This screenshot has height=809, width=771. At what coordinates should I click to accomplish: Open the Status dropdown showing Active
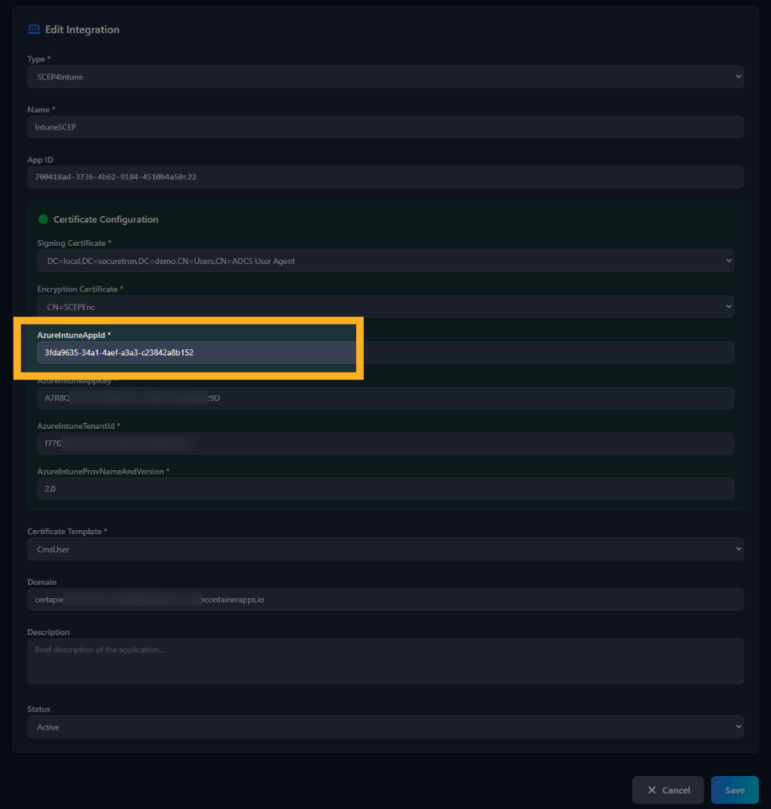pos(385,727)
